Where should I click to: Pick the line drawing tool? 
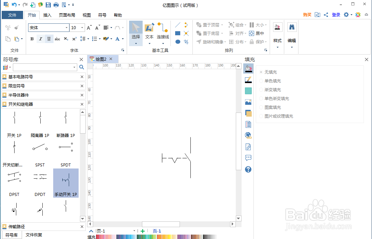pyautogui.click(x=178, y=25)
